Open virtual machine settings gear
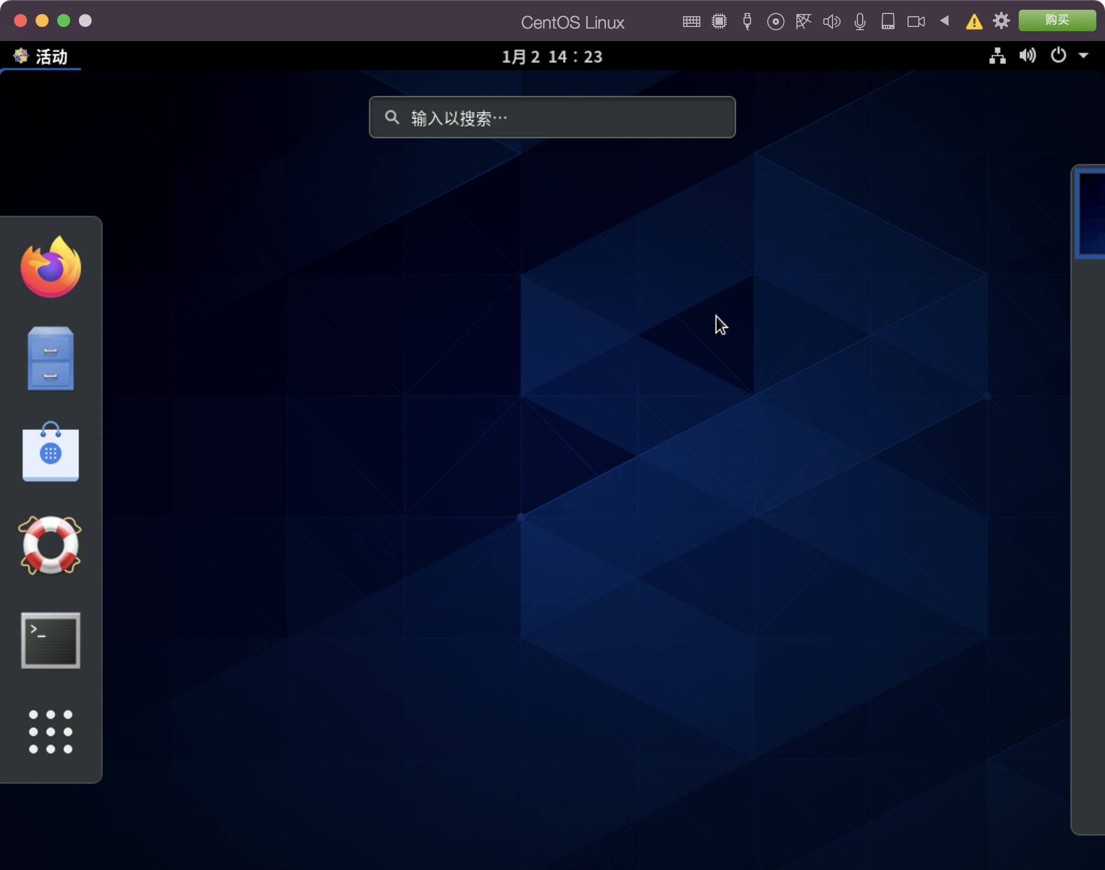Image resolution: width=1105 pixels, height=870 pixels. pos(1001,21)
